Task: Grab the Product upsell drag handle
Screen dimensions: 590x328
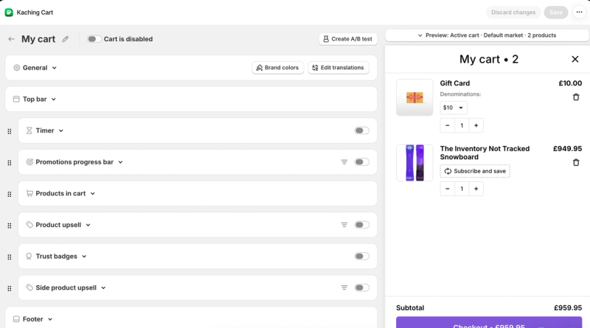Action: pyautogui.click(x=10, y=226)
